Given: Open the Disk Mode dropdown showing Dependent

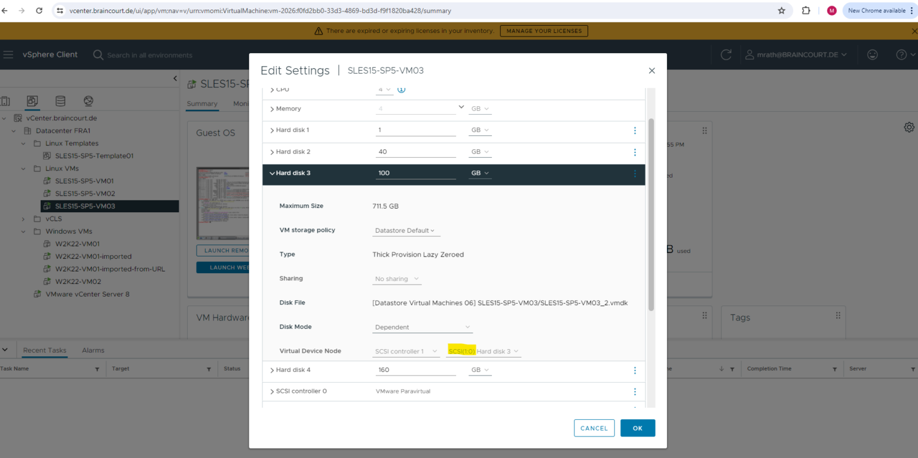Looking at the screenshot, I should click(x=422, y=326).
